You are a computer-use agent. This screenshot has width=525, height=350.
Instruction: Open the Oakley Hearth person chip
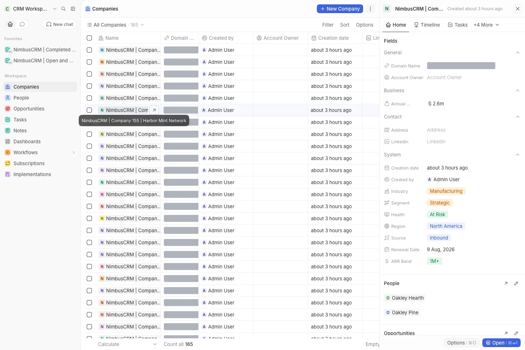tap(404, 298)
